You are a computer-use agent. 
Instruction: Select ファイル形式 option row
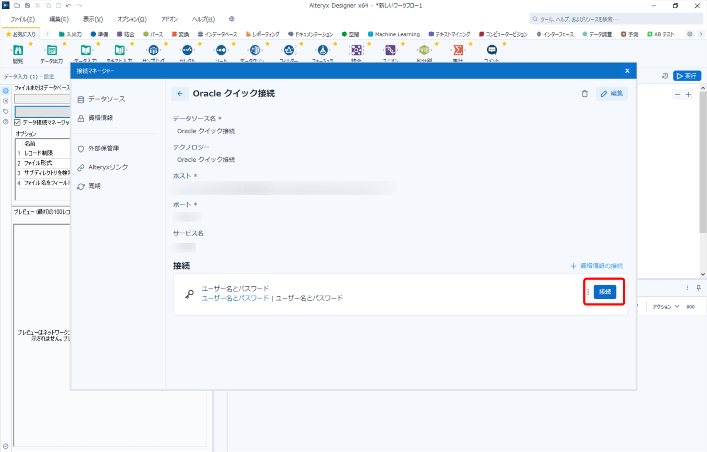coord(43,163)
